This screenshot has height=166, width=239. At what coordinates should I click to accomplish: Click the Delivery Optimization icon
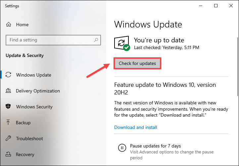(x=9, y=91)
